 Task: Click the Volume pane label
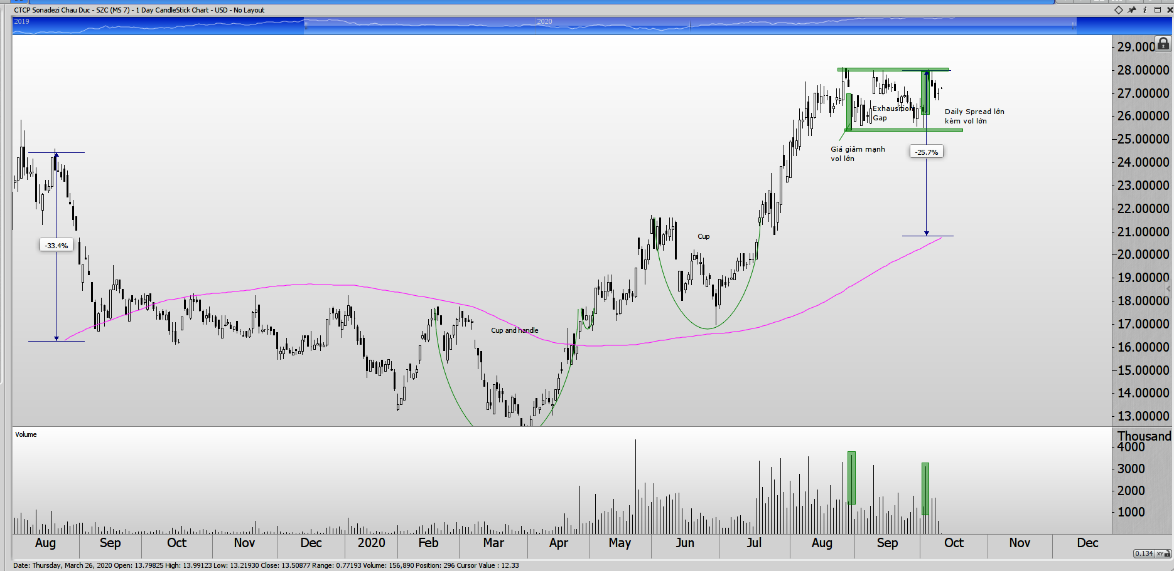[x=26, y=434]
